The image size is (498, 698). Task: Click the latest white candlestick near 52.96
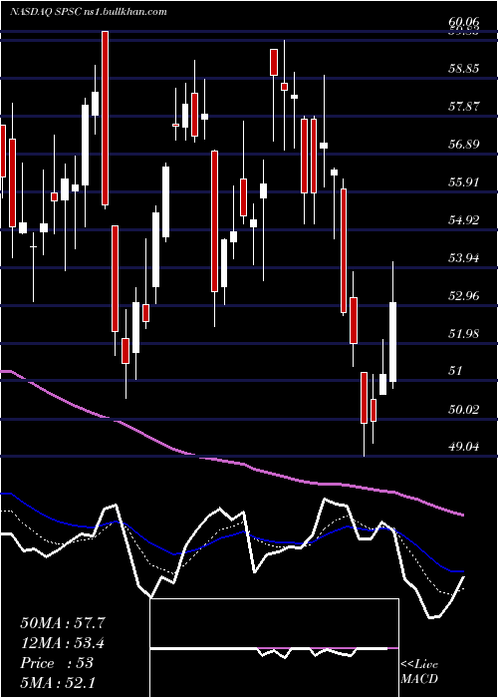click(393, 342)
